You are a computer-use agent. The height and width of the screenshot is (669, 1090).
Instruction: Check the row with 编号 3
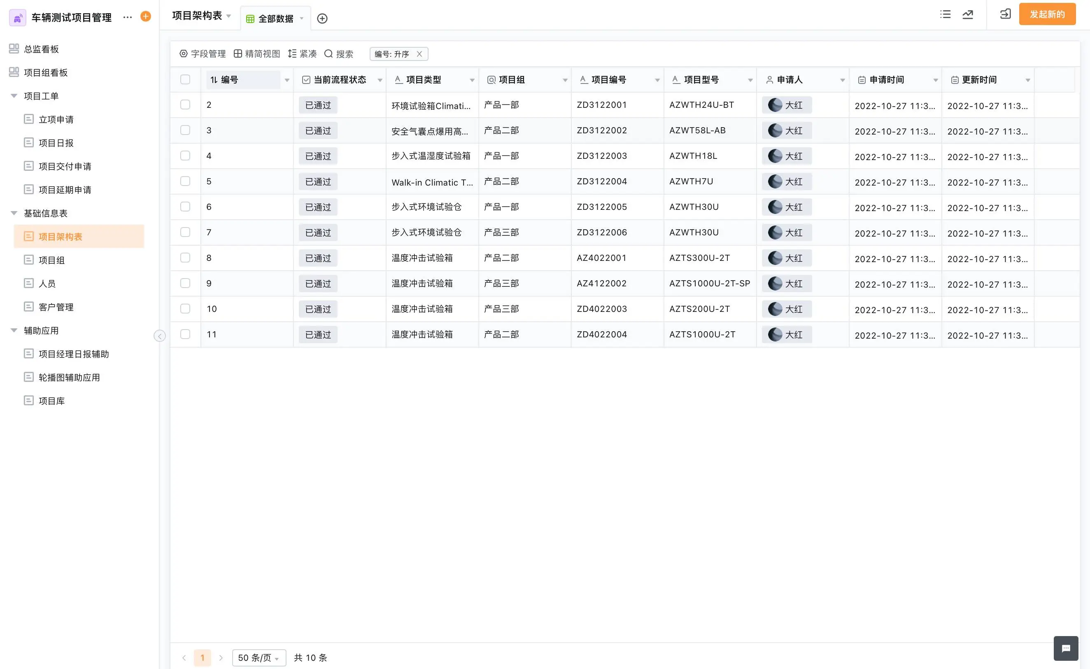pos(185,130)
